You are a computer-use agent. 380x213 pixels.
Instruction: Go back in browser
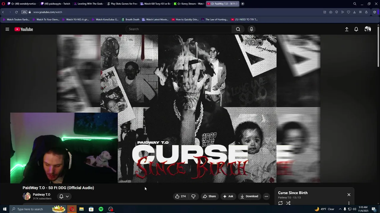coord(3,12)
